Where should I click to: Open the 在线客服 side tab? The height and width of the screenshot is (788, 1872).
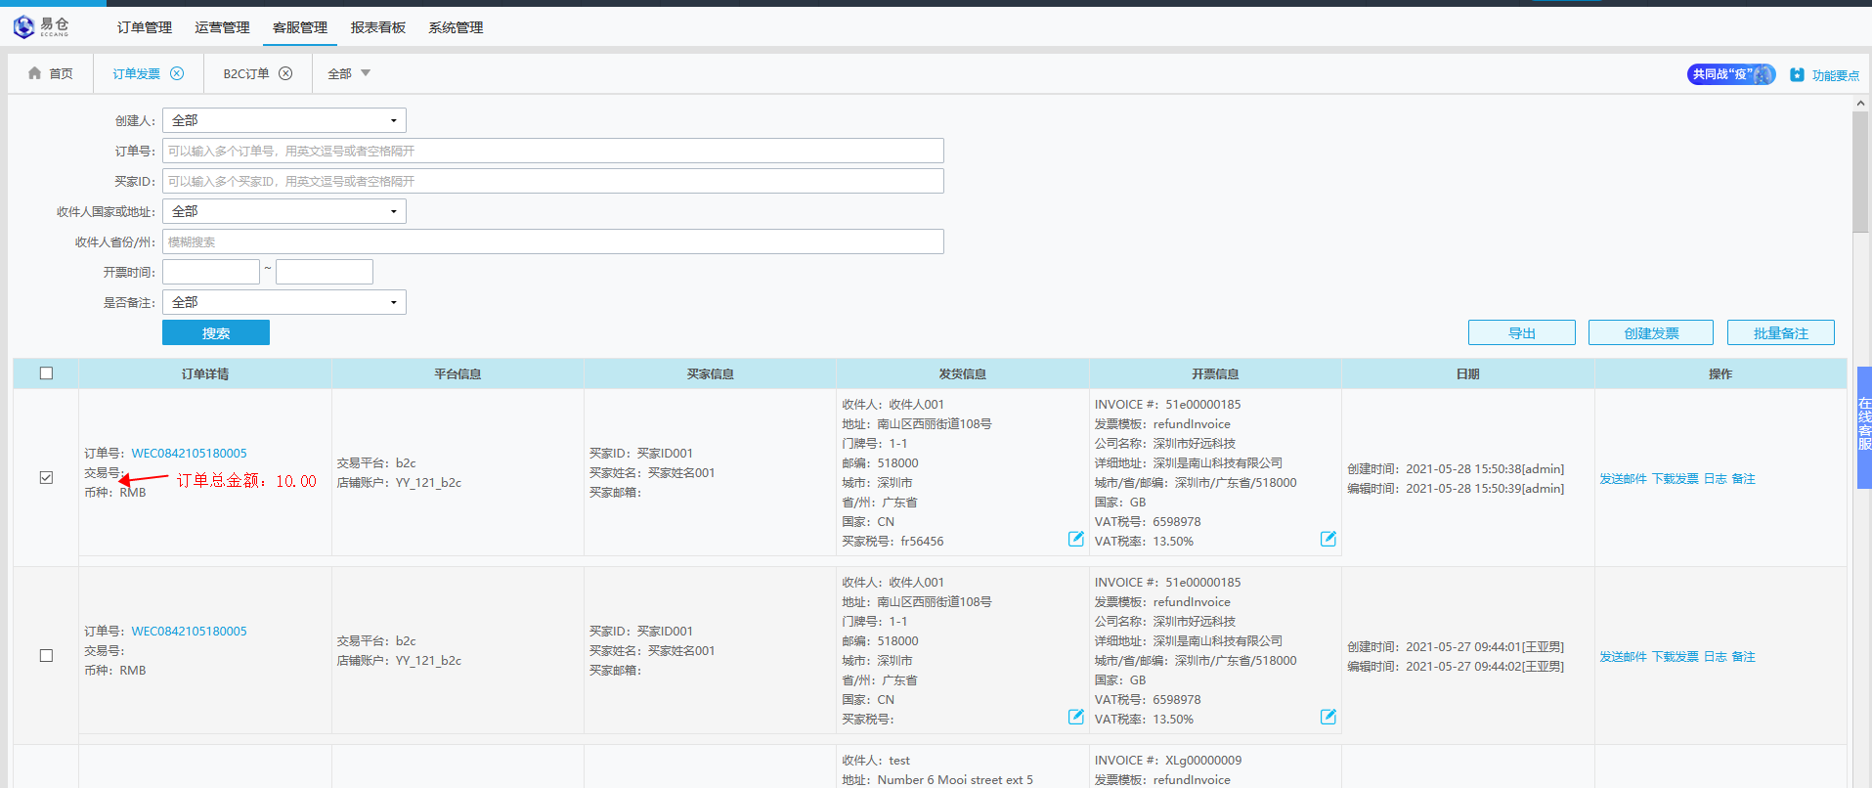(x=1864, y=427)
